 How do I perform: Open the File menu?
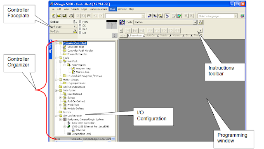pos(52,9)
